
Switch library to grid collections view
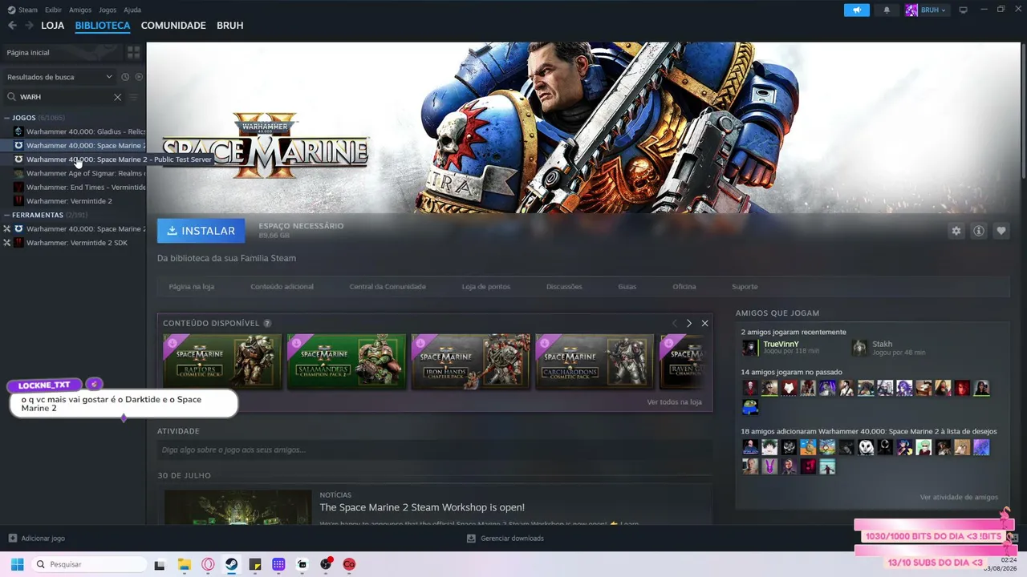point(133,52)
